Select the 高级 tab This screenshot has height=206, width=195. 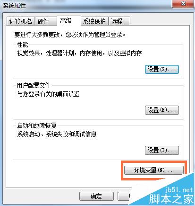click(69, 20)
